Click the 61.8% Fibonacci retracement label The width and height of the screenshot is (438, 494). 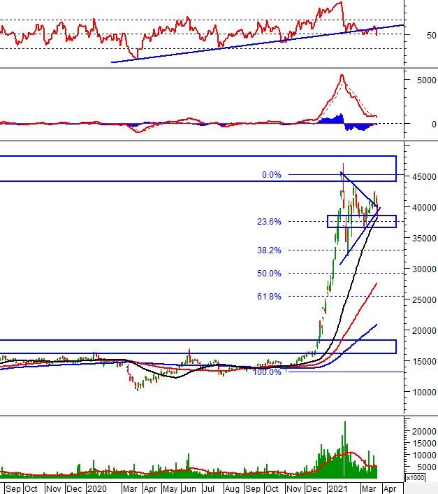point(269,297)
